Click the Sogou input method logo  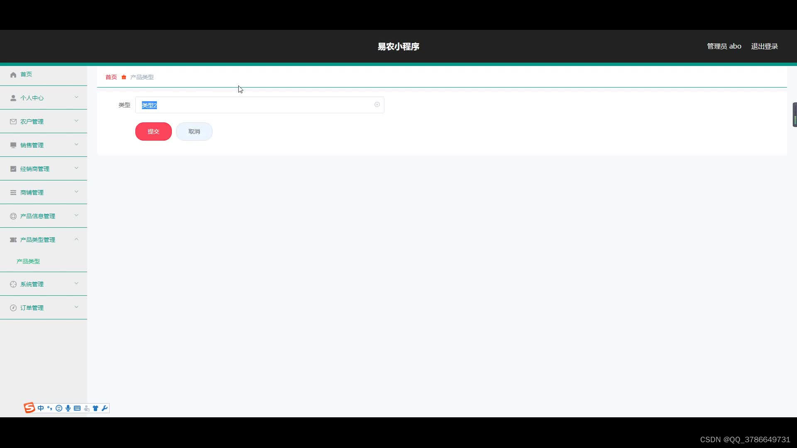(x=29, y=408)
